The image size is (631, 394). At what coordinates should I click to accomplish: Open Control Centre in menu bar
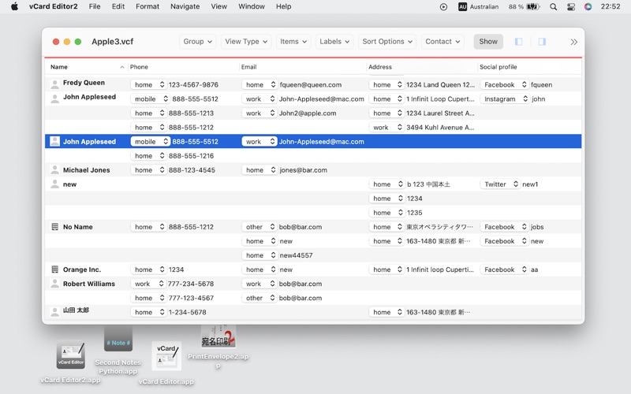pyautogui.click(x=570, y=7)
